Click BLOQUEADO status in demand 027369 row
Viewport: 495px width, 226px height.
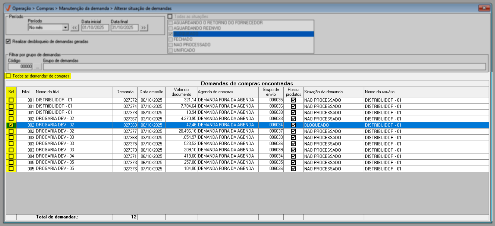(334, 125)
